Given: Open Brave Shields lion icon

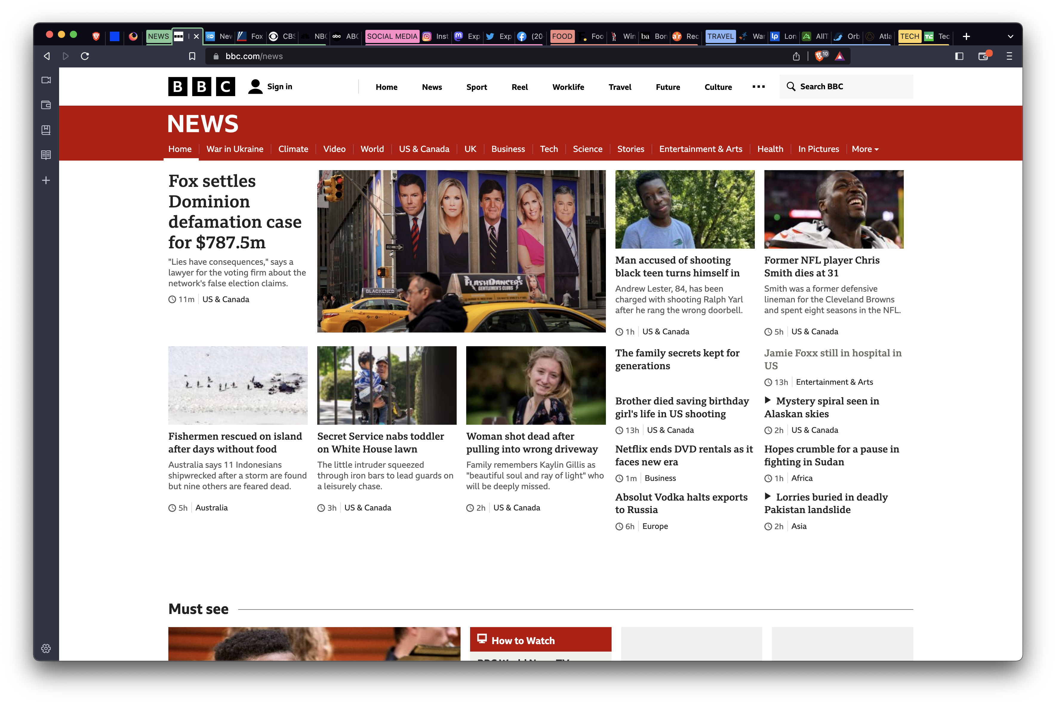Looking at the screenshot, I should 820,56.
